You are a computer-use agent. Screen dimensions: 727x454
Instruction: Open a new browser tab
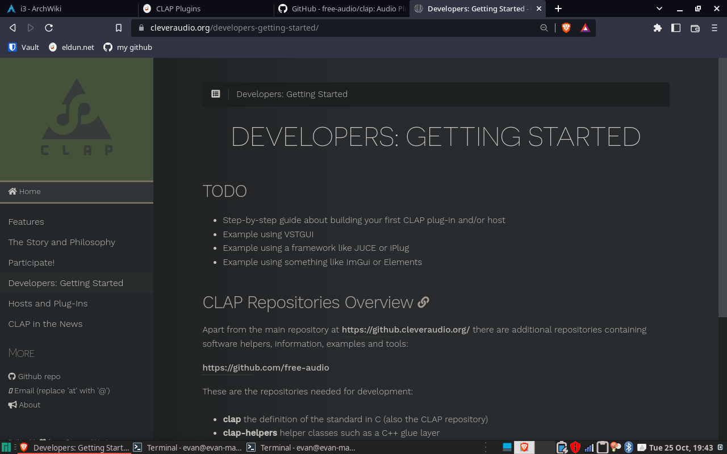coord(558,9)
